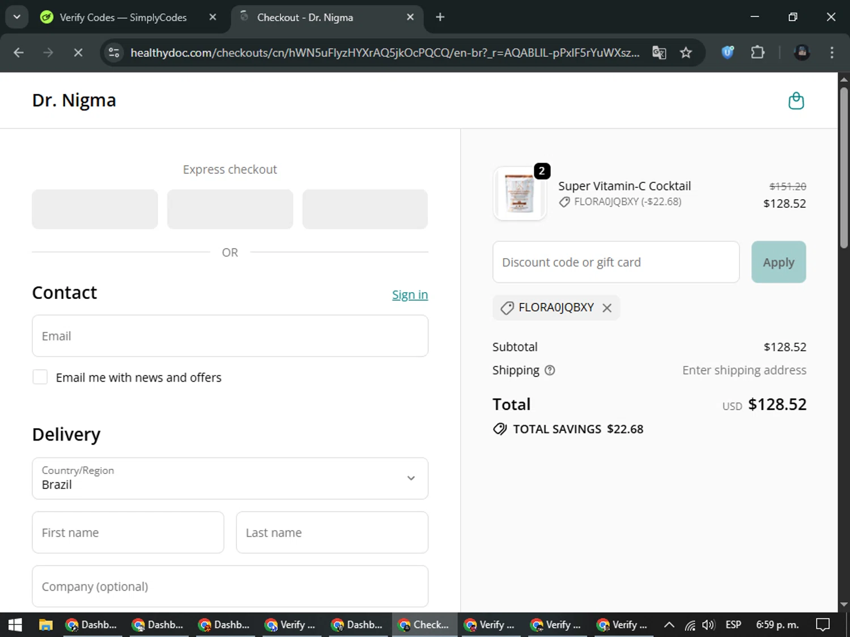Focus the Last name field
850x637 pixels.
point(332,532)
